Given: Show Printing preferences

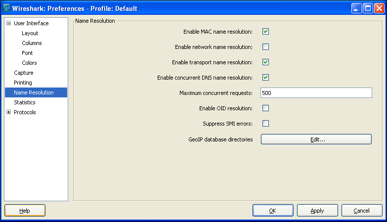Looking at the screenshot, I should [x=23, y=83].
